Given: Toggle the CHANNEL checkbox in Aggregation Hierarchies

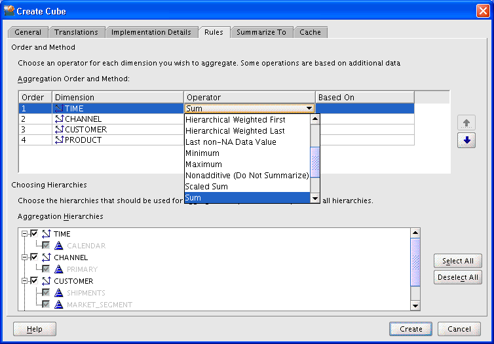Looking at the screenshot, I should coord(34,257).
